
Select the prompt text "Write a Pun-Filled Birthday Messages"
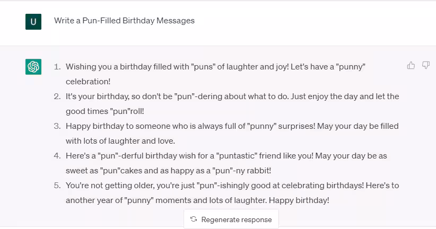click(124, 21)
